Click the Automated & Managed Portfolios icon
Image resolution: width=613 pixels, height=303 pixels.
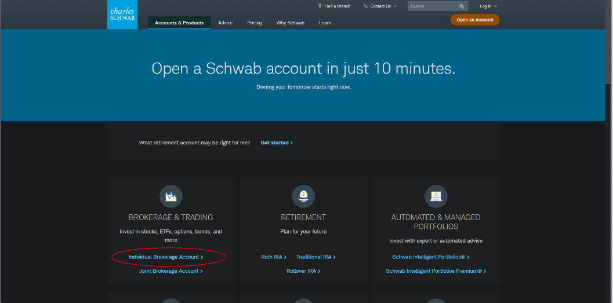(x=436, y=196)
